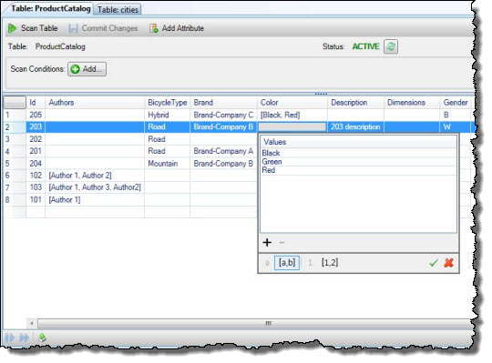This screenshot has width=492, height=363.
Task: Click the Add Attribute icon
Action: (x=154, y=28)
